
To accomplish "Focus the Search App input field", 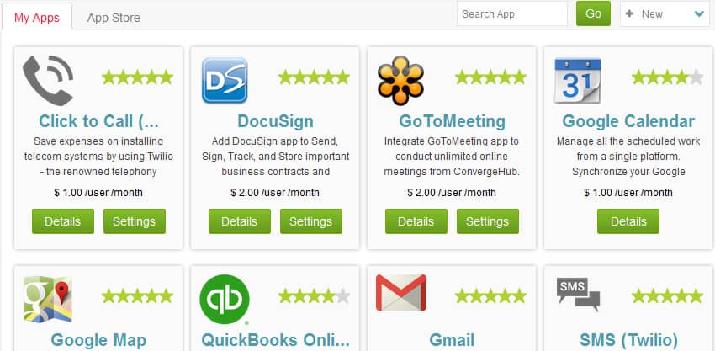I will tap(512, 13).
